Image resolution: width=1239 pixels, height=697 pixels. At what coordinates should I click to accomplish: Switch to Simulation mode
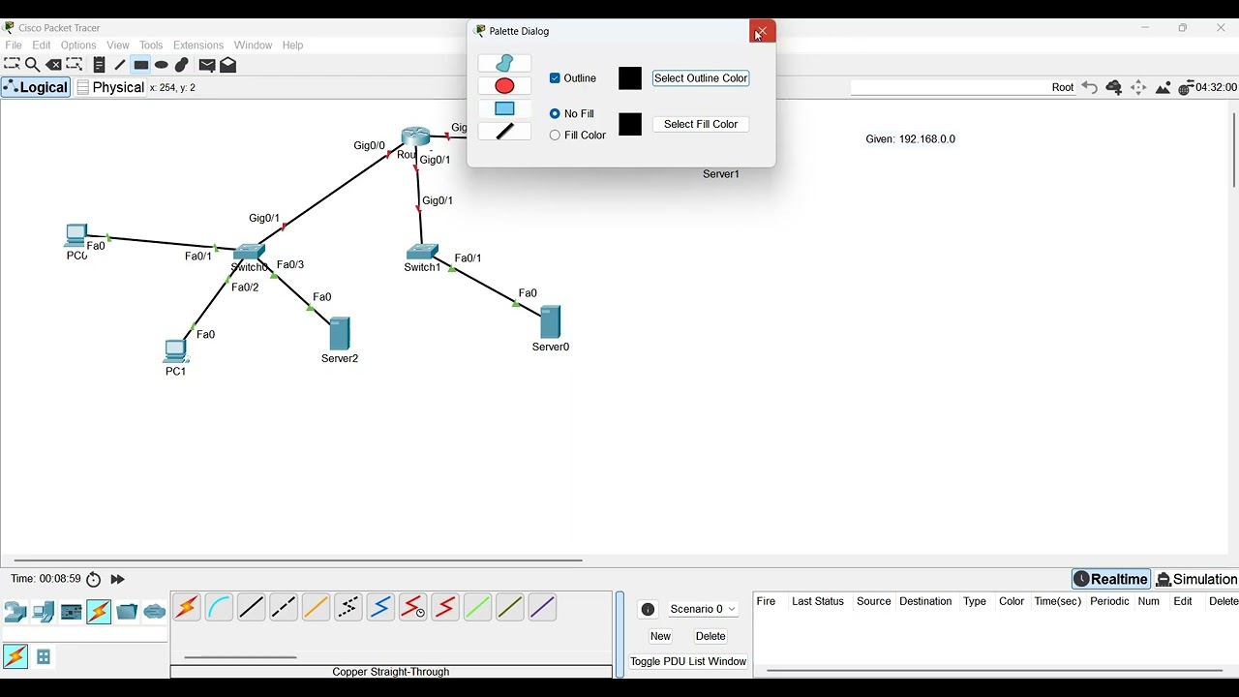click(x=1197, y=580)
